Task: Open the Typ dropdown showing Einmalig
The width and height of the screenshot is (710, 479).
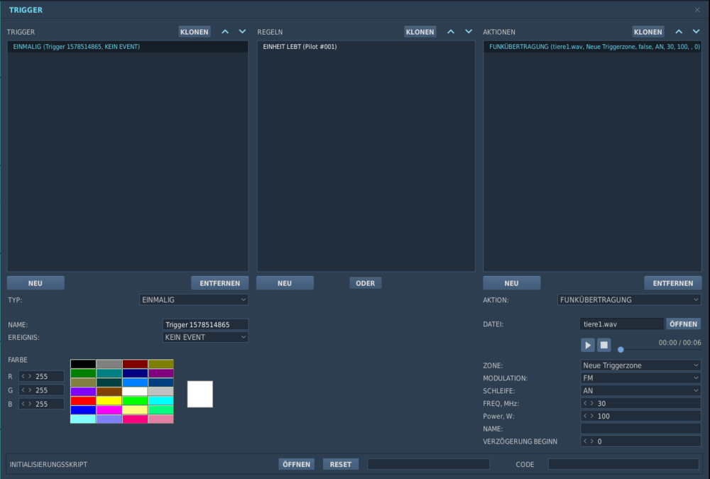Action: coord(194,299)
